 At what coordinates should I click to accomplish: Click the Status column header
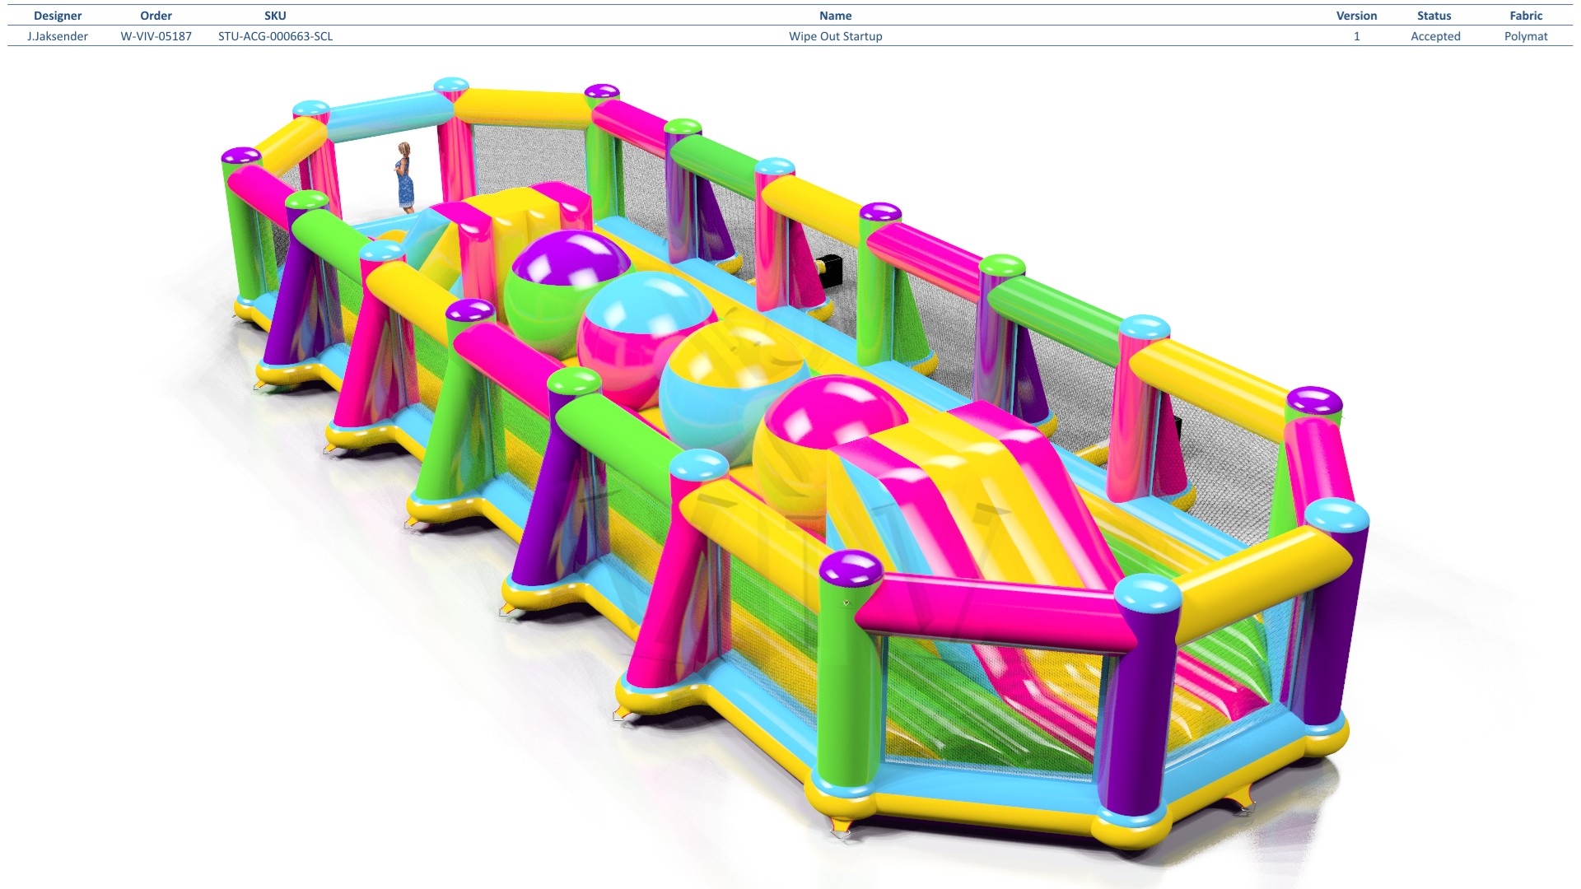[1434, 16]
